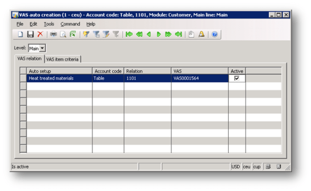The image size is (311, 191).
Task: Click the Auto setup column header
Action: pyautogui.click(x=59, y=71)
